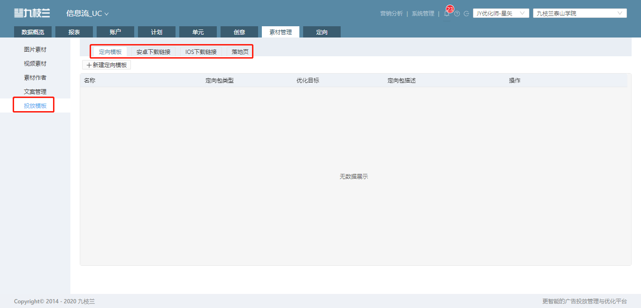Select the IOS下载链接 sub-tab
This screenshot has height=308, width=641.
(x=201, y=52)
